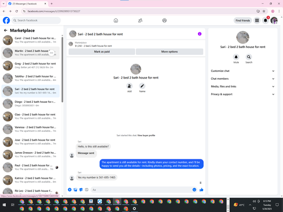Expand Media, files and links section

pyautogui.click(x=243, y=86)
